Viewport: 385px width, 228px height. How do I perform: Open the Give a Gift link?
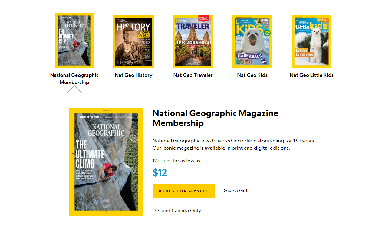235,190
